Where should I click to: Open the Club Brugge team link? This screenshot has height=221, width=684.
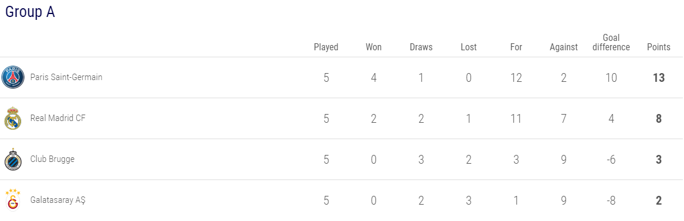click(x=52, y=159)
